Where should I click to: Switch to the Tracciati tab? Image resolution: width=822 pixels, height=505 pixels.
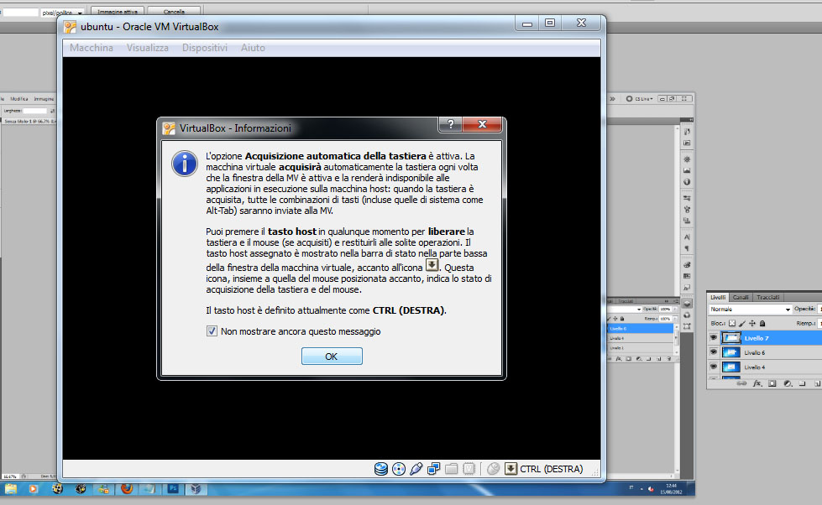[x=768, y=297]
